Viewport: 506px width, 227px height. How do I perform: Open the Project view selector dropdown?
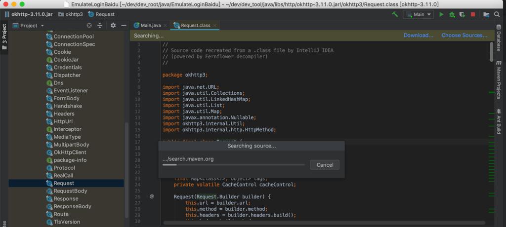pos(29,26)
